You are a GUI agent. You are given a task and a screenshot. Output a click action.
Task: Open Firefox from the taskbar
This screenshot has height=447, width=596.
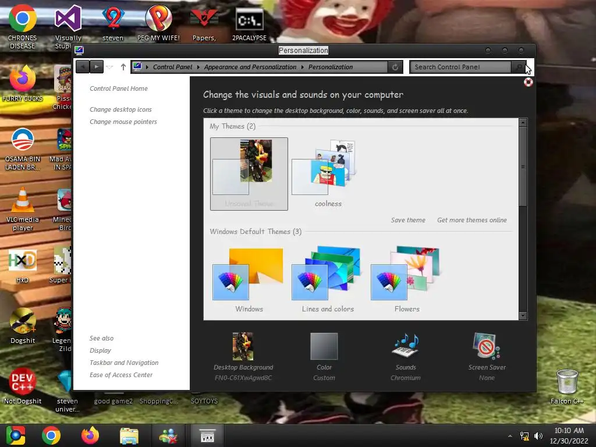pos(90,435)
